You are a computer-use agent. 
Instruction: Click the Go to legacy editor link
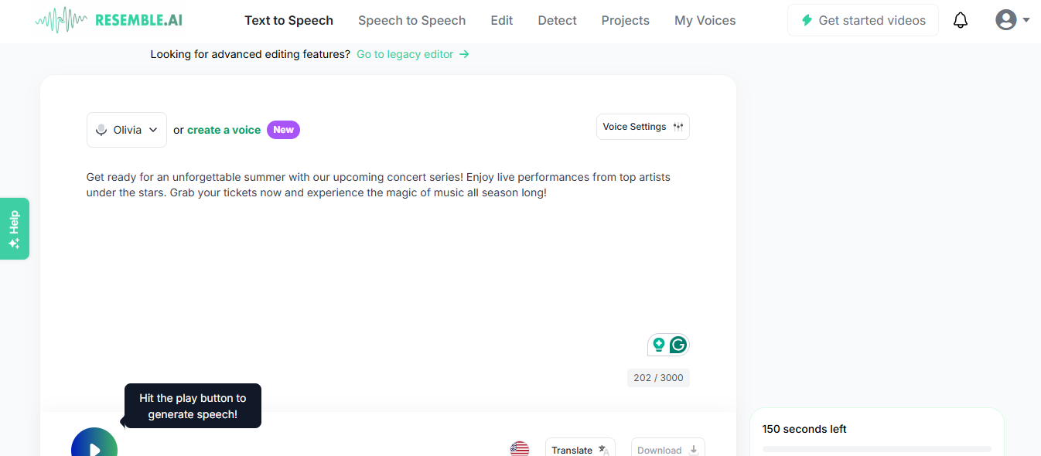[x=412, y=54]
